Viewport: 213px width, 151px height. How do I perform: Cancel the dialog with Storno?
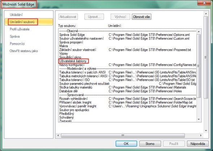(x=150, y=143)
